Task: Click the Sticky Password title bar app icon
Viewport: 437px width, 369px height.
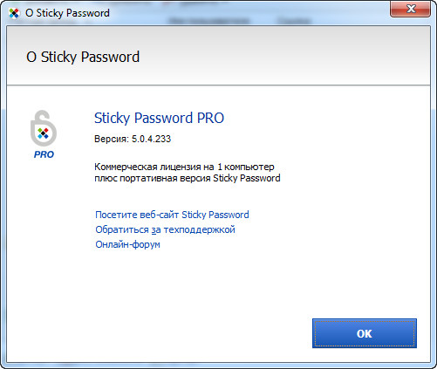Action: (14, 13)
